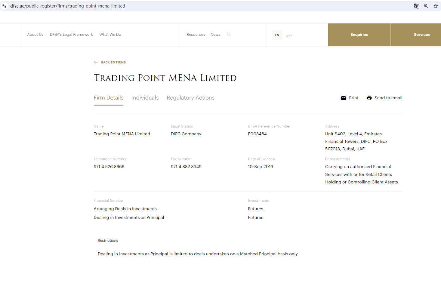Open the browser translate page icon

point(417,6)
